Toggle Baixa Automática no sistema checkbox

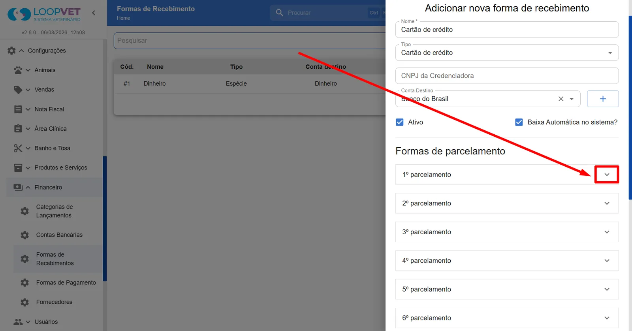coord(519,122)
